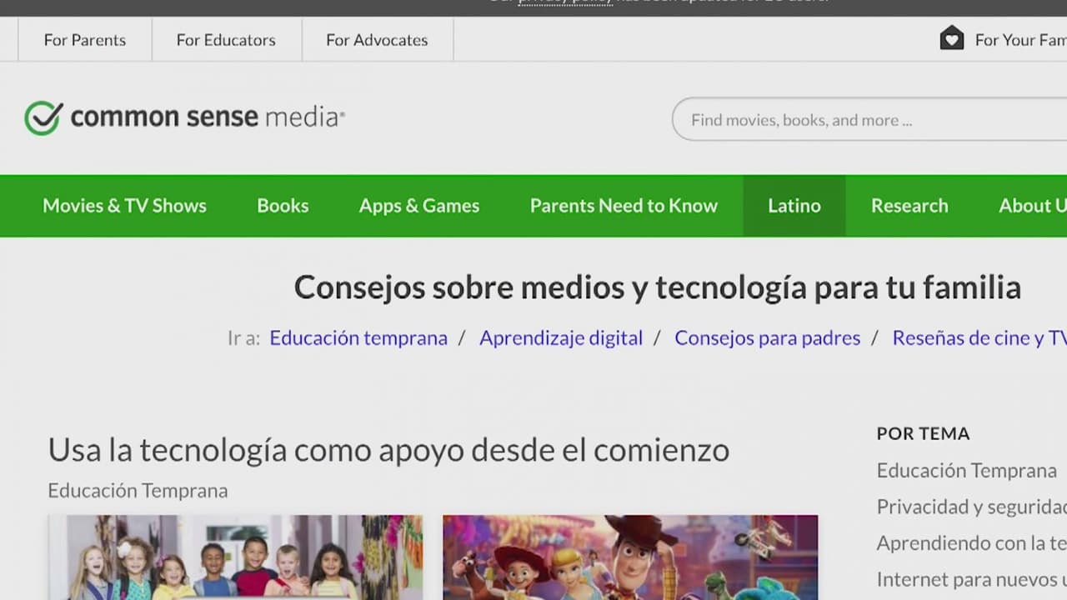
Task: Click the Common Sense Media checkmark logo
Action: pyautogui.click(x=43, y=118)
